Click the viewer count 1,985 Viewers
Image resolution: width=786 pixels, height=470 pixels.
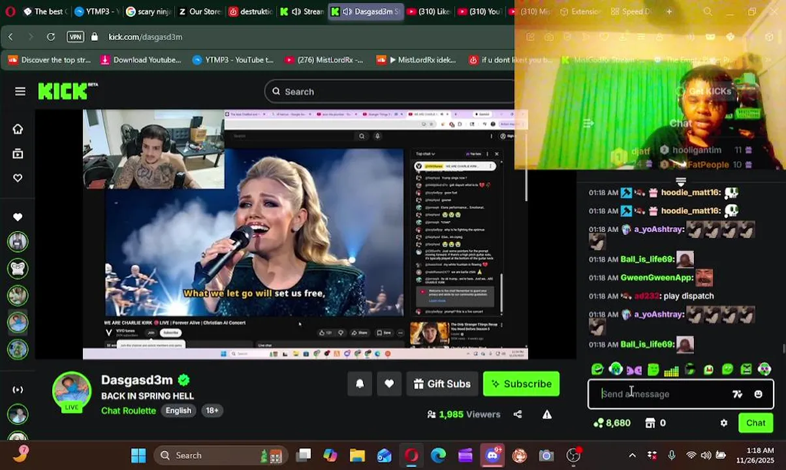point(464,414)
